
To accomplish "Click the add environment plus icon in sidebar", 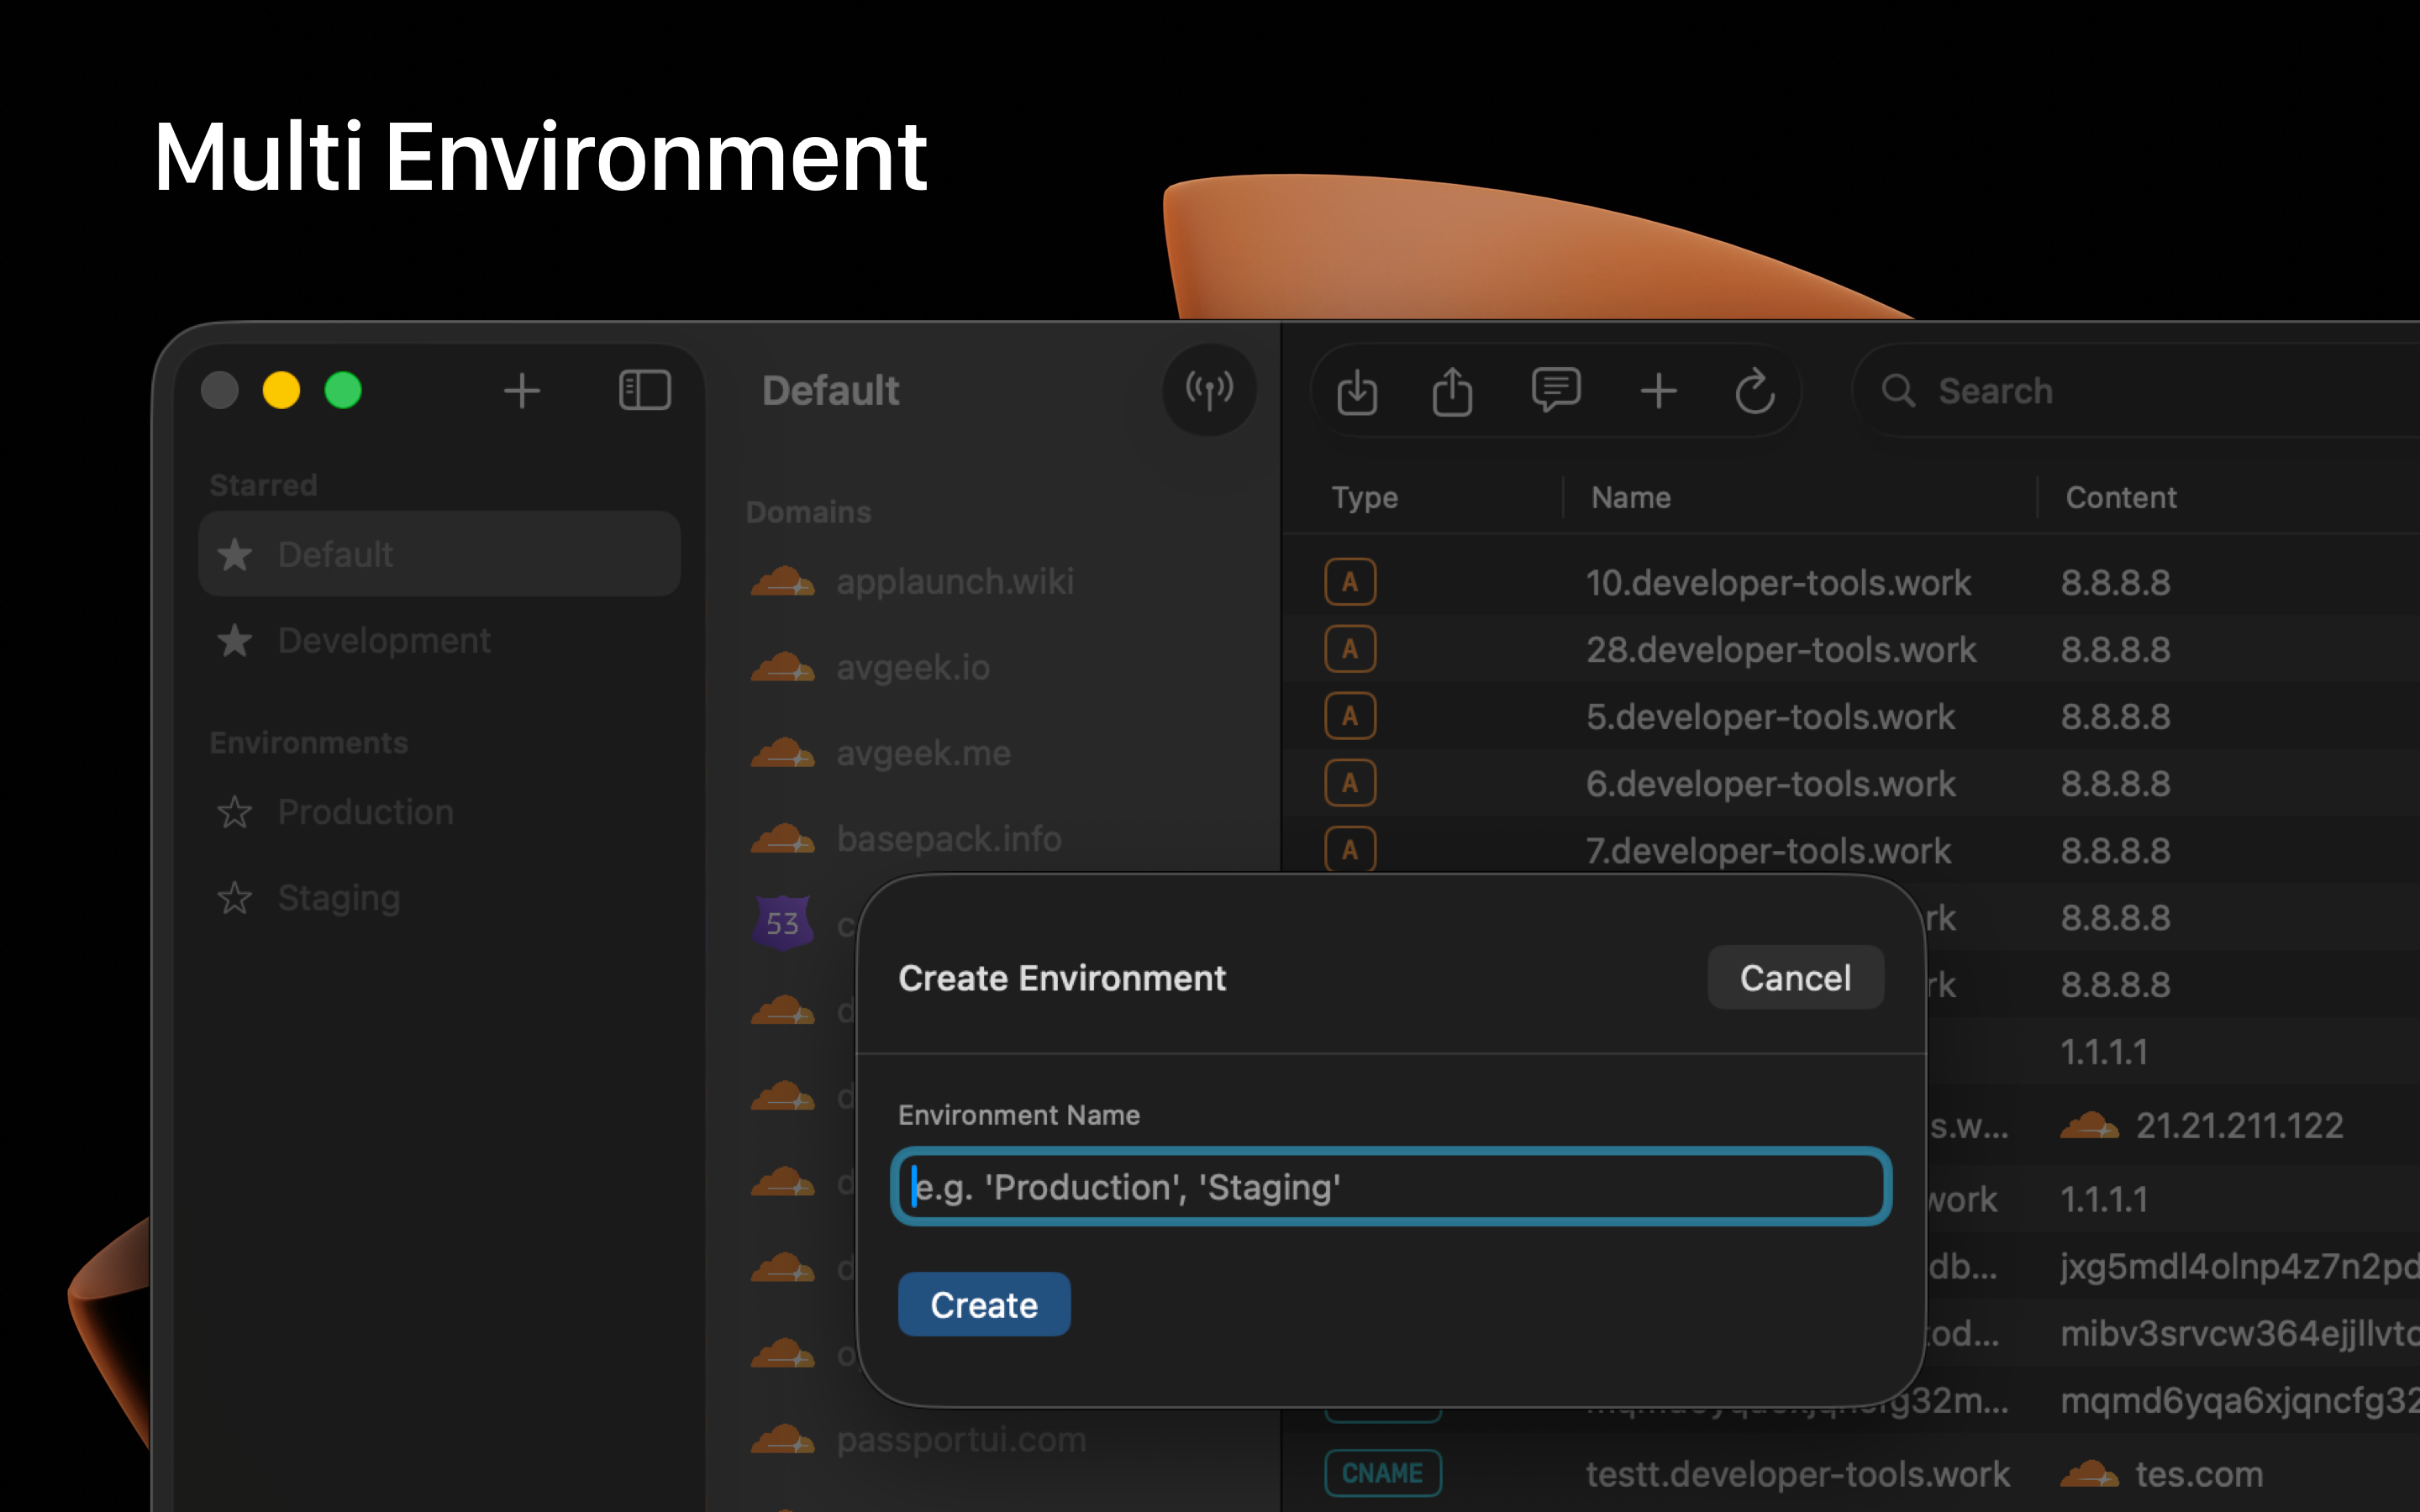I will click(x=521, y=391).
